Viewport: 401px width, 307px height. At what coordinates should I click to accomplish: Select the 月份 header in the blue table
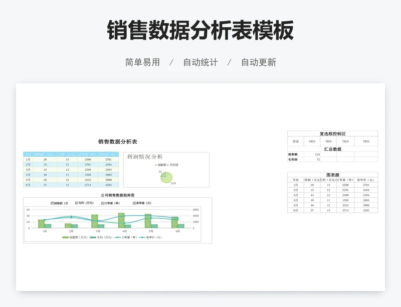28,154
